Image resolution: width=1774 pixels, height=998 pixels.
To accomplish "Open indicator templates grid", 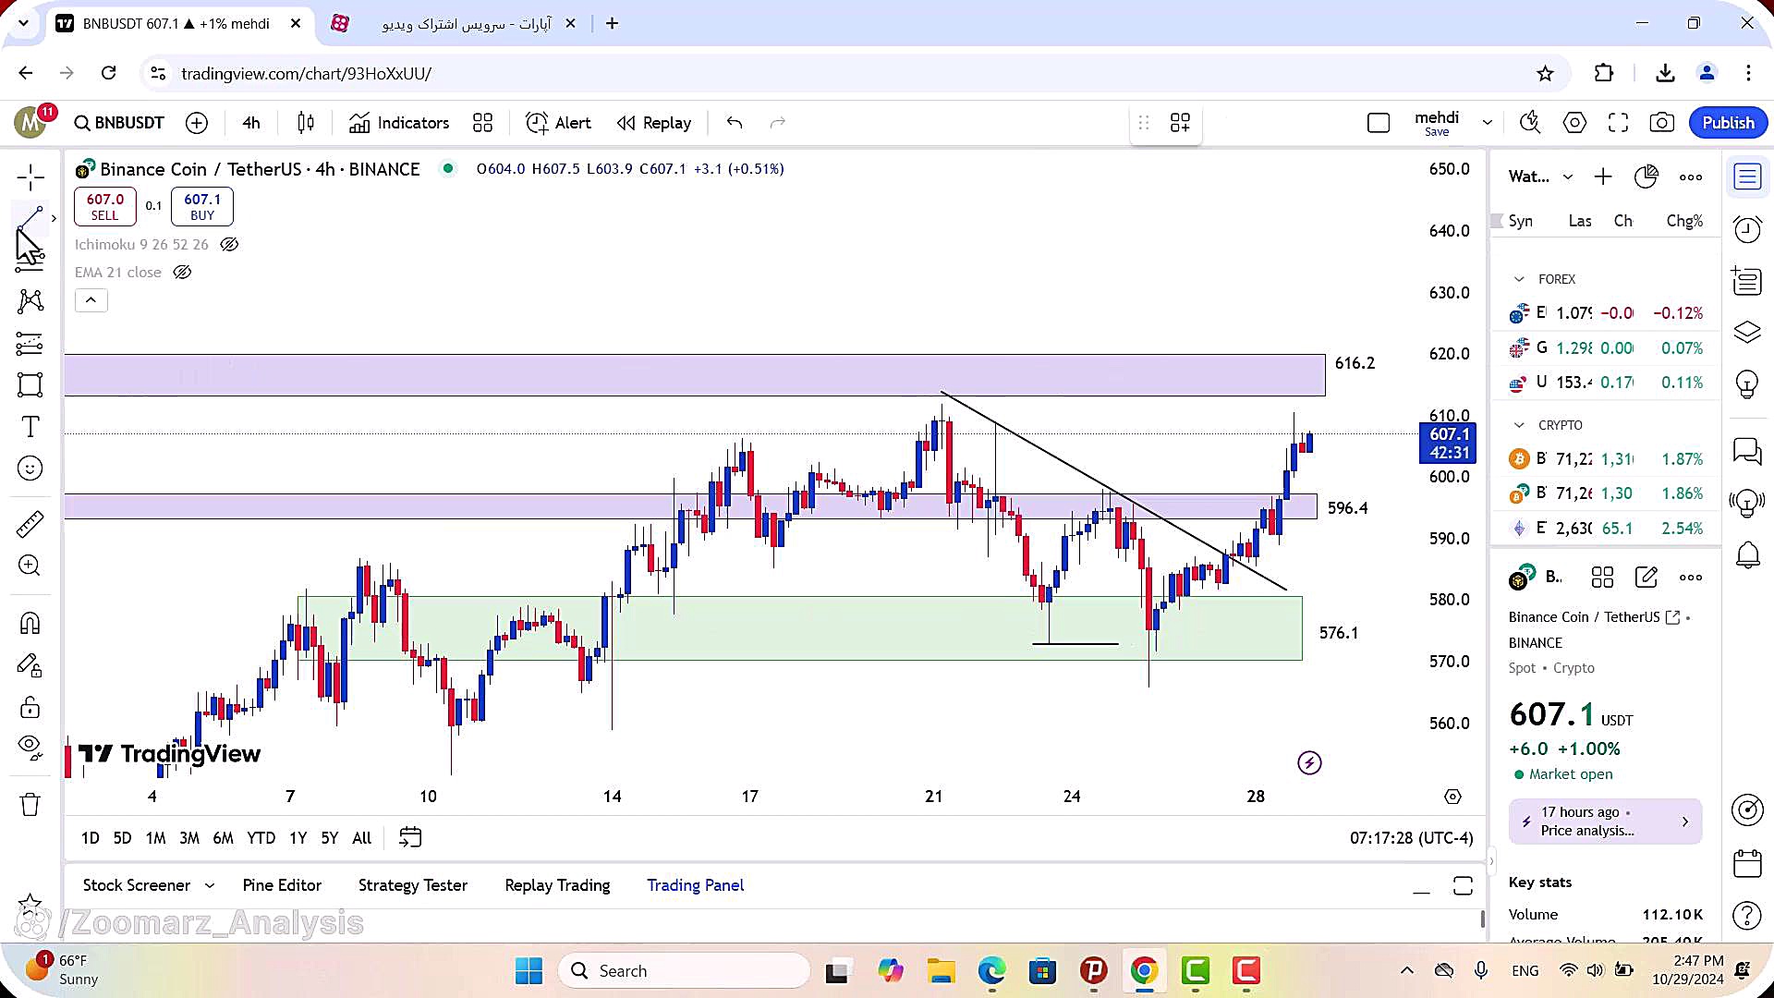I will point(482,123).
